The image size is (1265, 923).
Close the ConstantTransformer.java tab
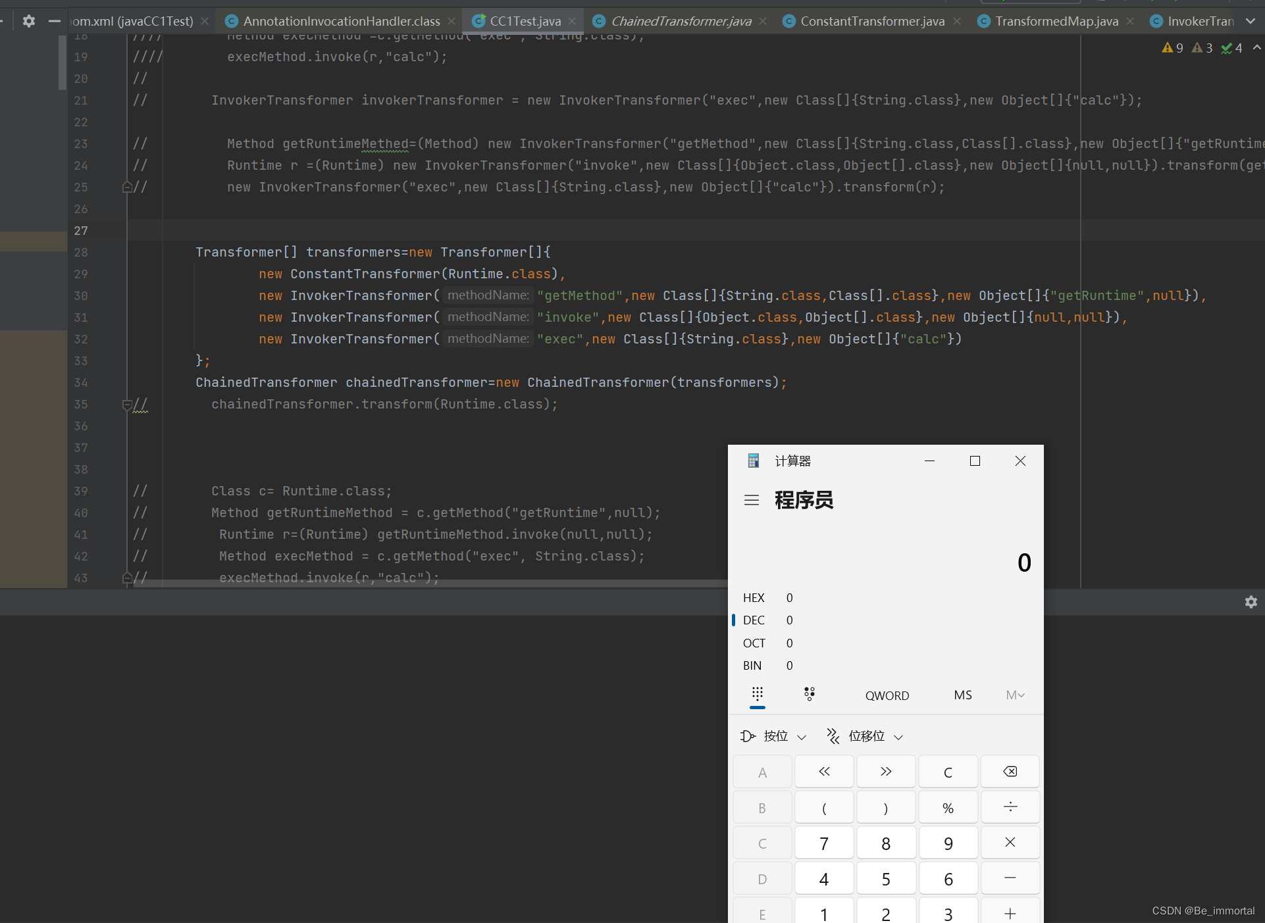(957, 21)
